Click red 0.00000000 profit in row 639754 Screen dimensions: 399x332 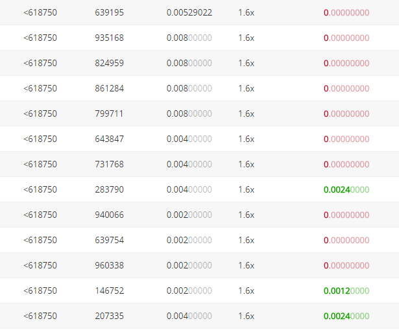(x=346, y=240)
